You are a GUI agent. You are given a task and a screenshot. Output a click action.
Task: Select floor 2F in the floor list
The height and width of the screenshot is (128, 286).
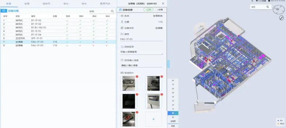(x=173, y=105)
